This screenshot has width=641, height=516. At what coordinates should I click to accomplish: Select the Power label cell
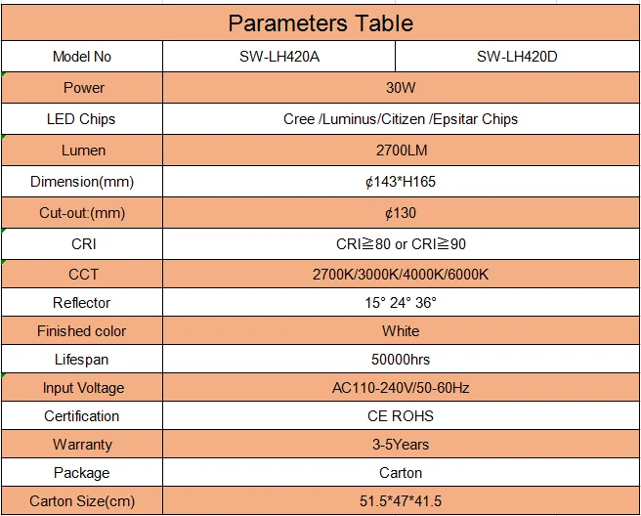pos(82,88)
